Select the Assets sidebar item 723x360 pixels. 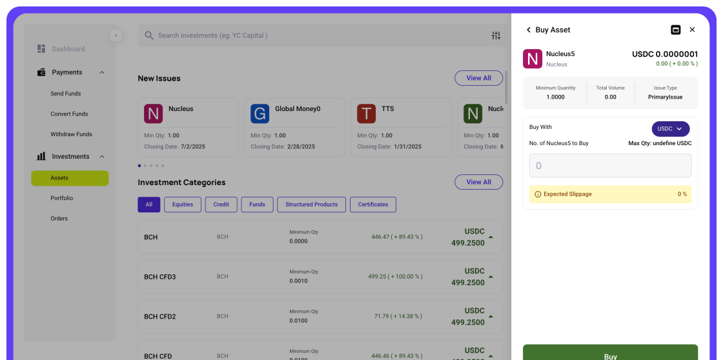pyautogui.click(x=70, y=178)
